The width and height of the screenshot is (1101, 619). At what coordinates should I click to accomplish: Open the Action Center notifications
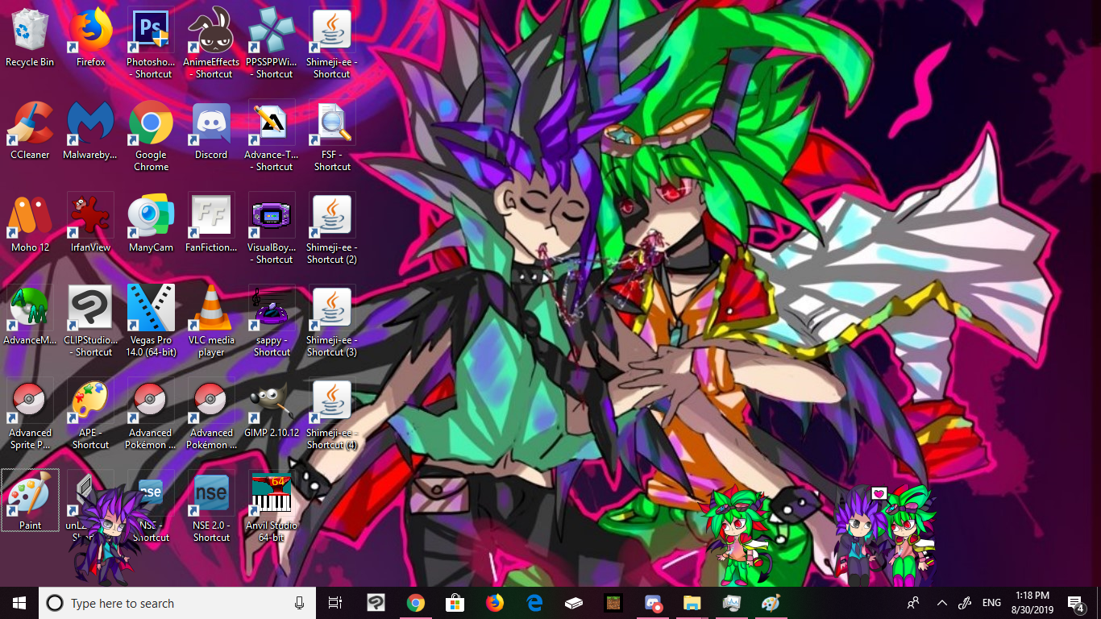(x=1076, y=603)
